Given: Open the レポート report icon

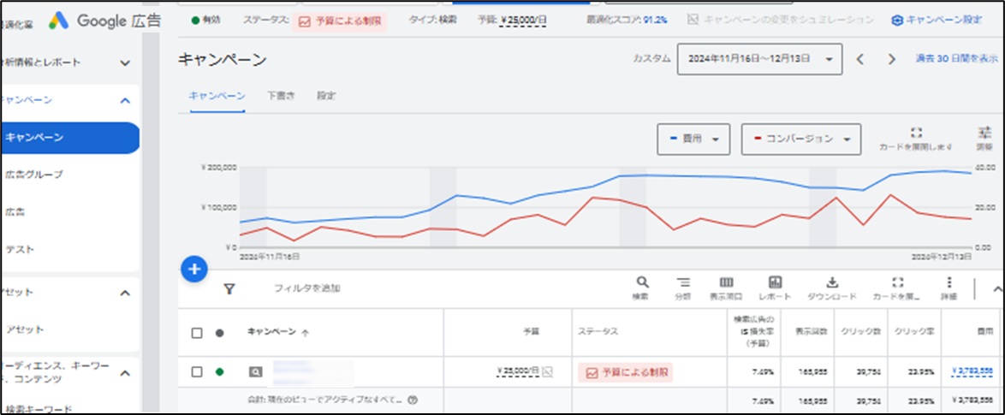Looking at the screenshot, I should 775,283.
